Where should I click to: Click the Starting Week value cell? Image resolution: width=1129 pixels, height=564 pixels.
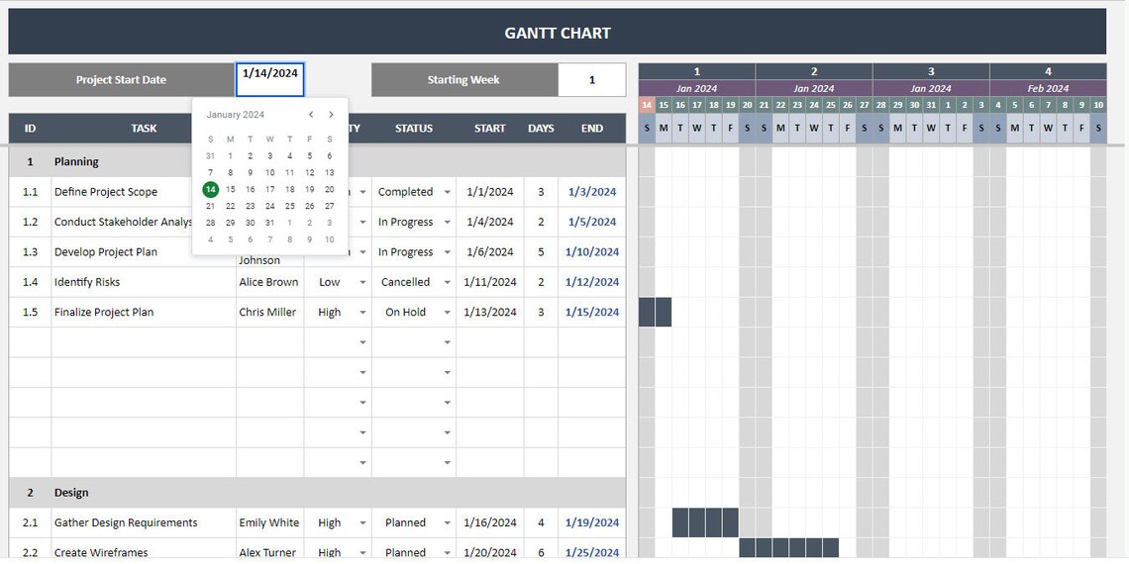(x=592, y=80)
